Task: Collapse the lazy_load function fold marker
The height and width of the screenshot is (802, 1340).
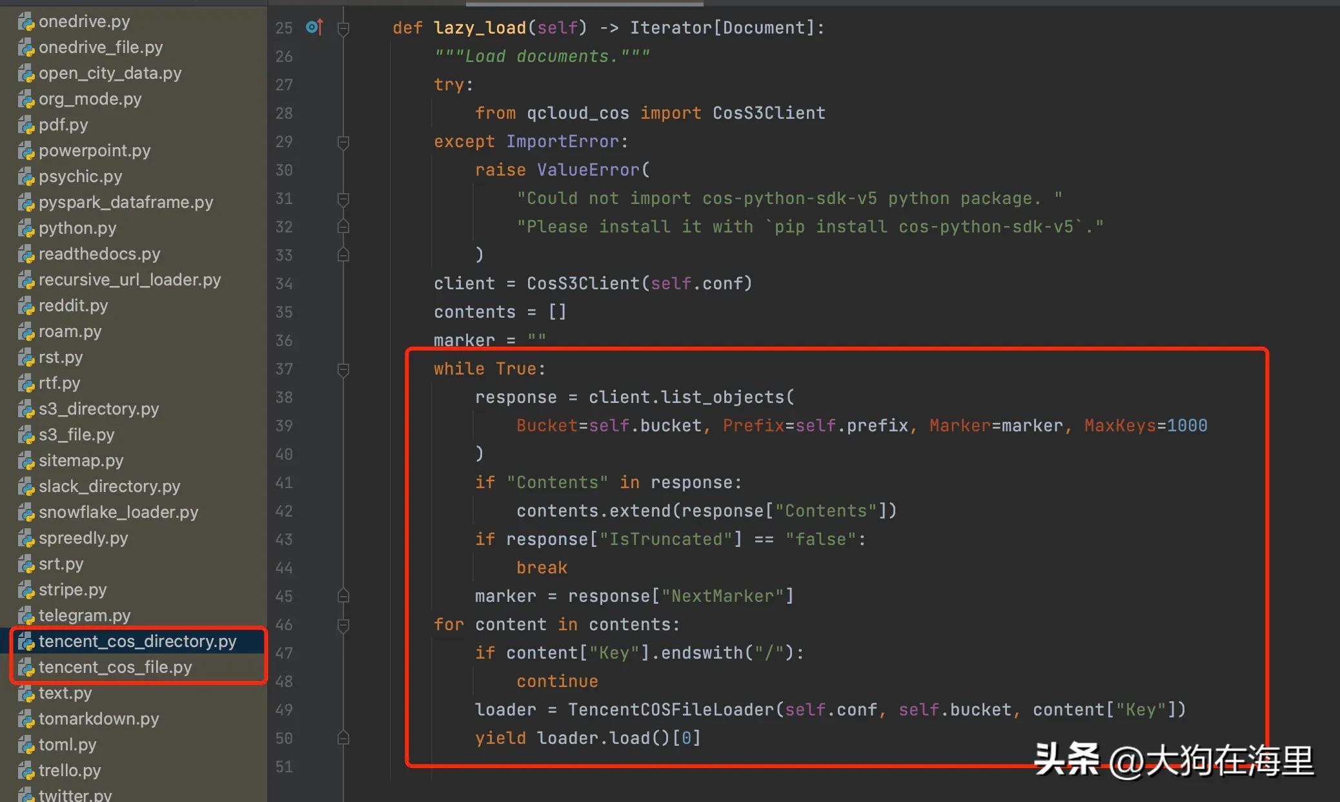Action: (x=343, y=28)
